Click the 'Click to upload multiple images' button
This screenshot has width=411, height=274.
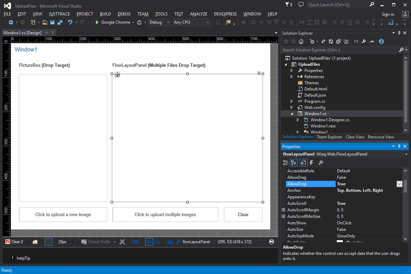point(165,215)
